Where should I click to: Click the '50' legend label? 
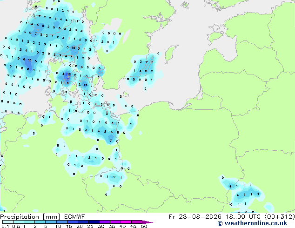click(144, 226)
